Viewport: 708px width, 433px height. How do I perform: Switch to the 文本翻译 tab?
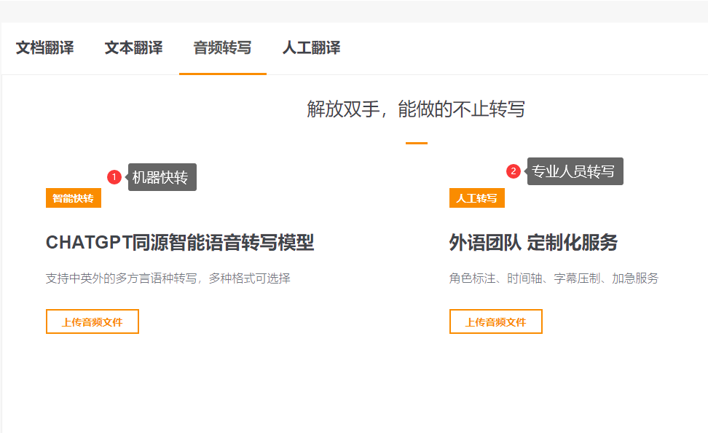click(x=133, y=48)
